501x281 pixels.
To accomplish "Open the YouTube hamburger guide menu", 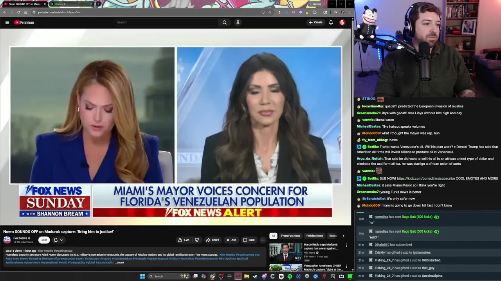I will click(7, 23).
